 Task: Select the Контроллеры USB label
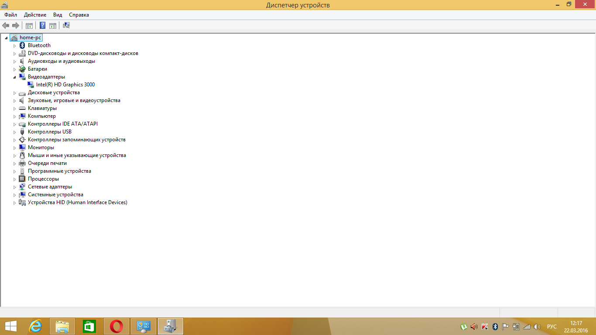pos(50,132)
